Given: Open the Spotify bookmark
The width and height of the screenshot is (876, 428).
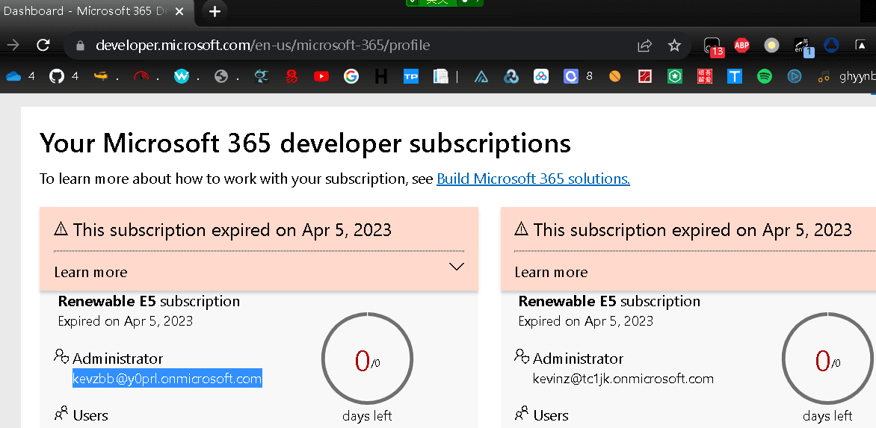Looking at the screenshot, I should (764, 76).
